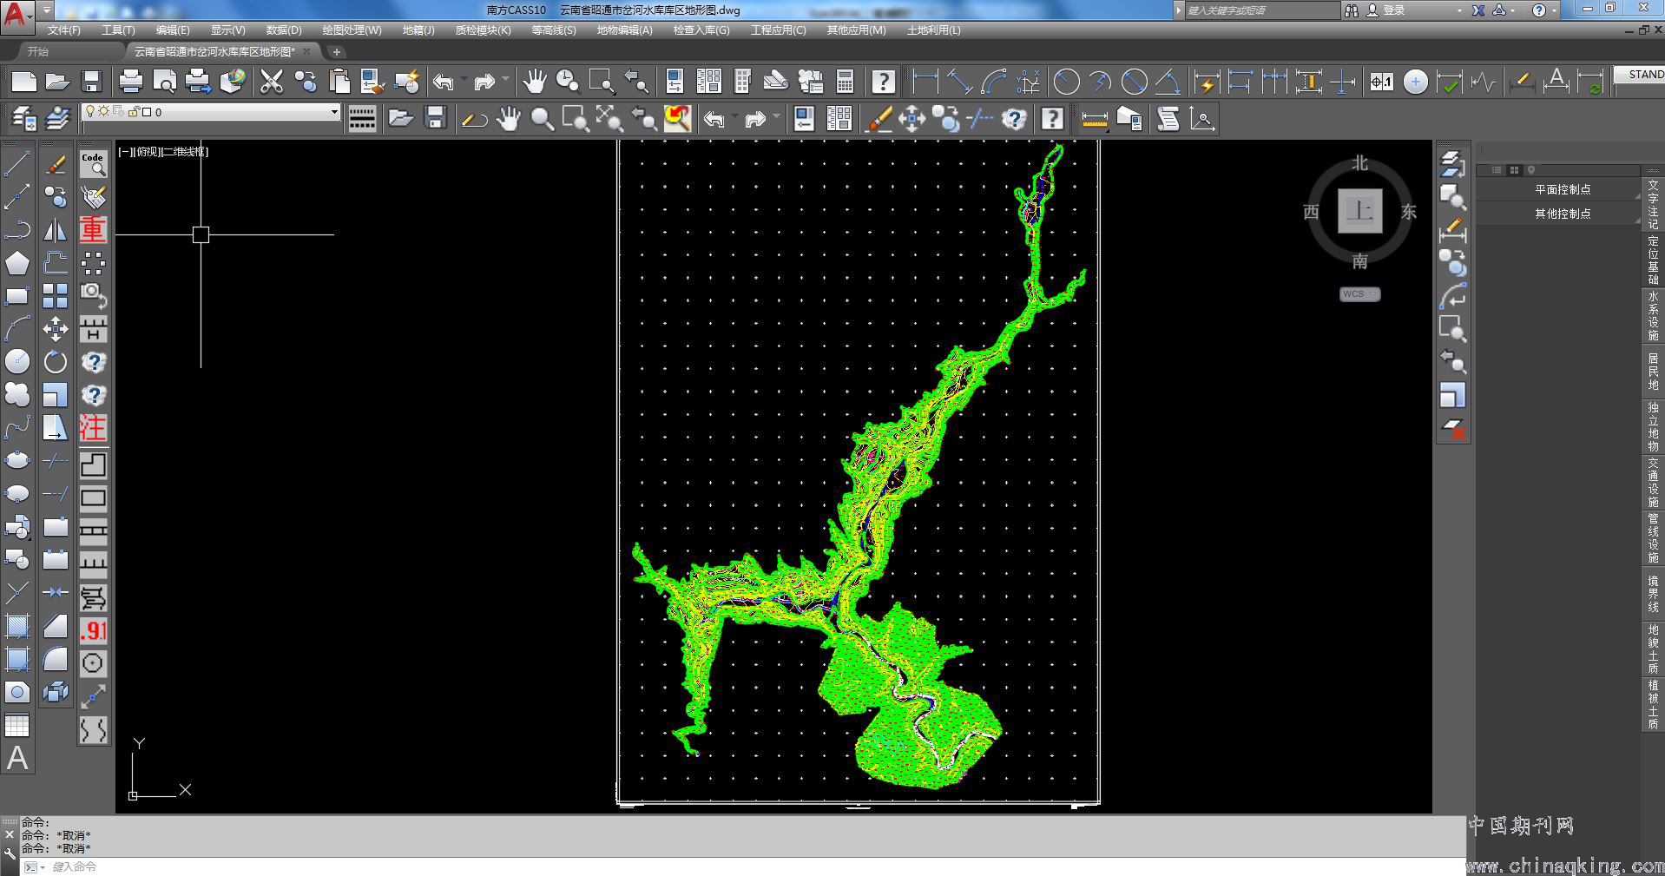Open the QuickCalc calculator icon

pyautogui.click(x=845, y=82)
